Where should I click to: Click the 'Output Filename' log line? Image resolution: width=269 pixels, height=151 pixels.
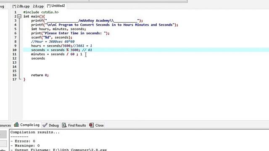click(59, 150)
